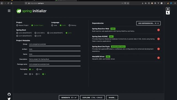Click the Spring Boot DevTools title
Viewport: 177px width, 100px height.
(x=101, y=46)
